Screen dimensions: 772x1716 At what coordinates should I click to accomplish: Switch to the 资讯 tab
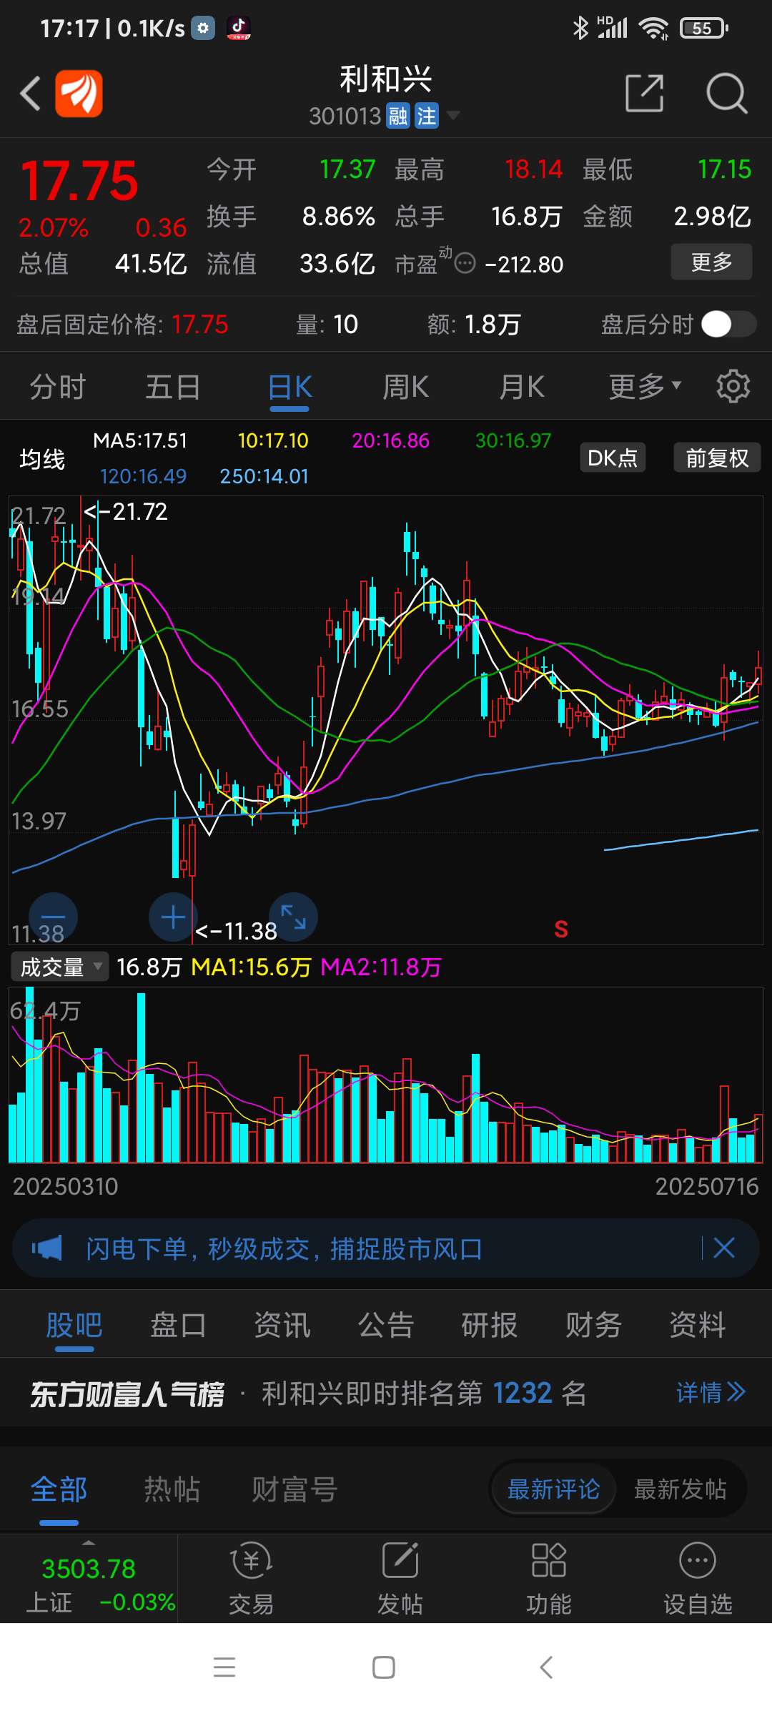(282, 1325)
